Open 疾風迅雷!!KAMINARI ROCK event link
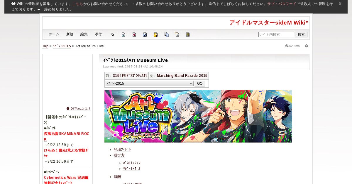352x184 pixels. (x=67, y=136)
